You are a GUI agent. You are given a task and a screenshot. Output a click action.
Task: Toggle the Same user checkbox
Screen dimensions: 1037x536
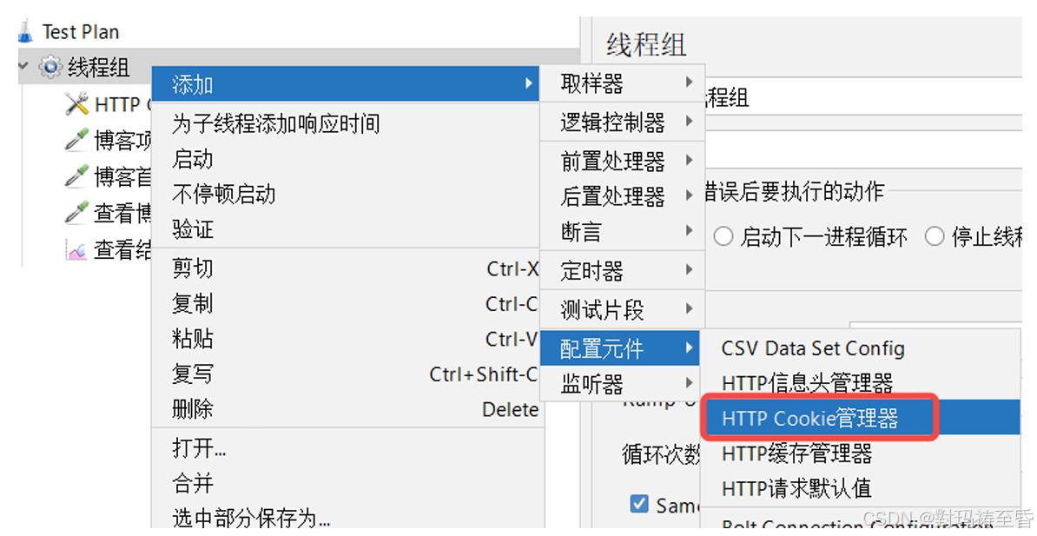pos(640,504)
